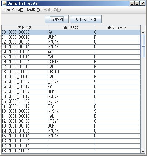Select address cell 0d (000_1101)

pos(24,96)
